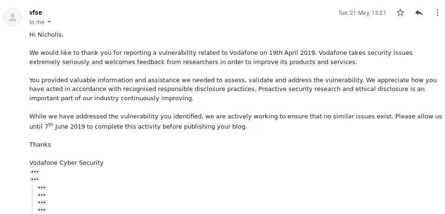Expand the first trimmed-content ellipsis under the signature
The image size is (445, 214).
(35, 172)
